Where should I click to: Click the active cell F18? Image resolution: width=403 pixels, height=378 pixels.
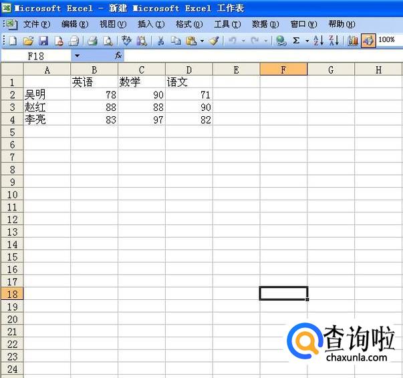283,293
